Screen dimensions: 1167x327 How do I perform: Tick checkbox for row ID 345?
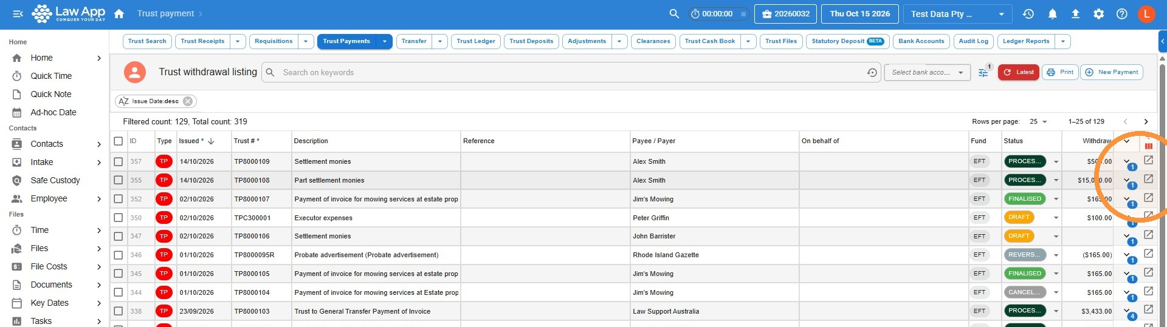(x=119, y=274)
